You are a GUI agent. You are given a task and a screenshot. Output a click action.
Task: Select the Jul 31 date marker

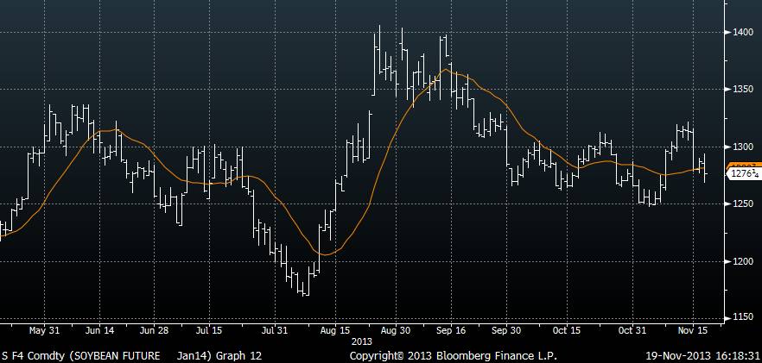click(274, 329)
